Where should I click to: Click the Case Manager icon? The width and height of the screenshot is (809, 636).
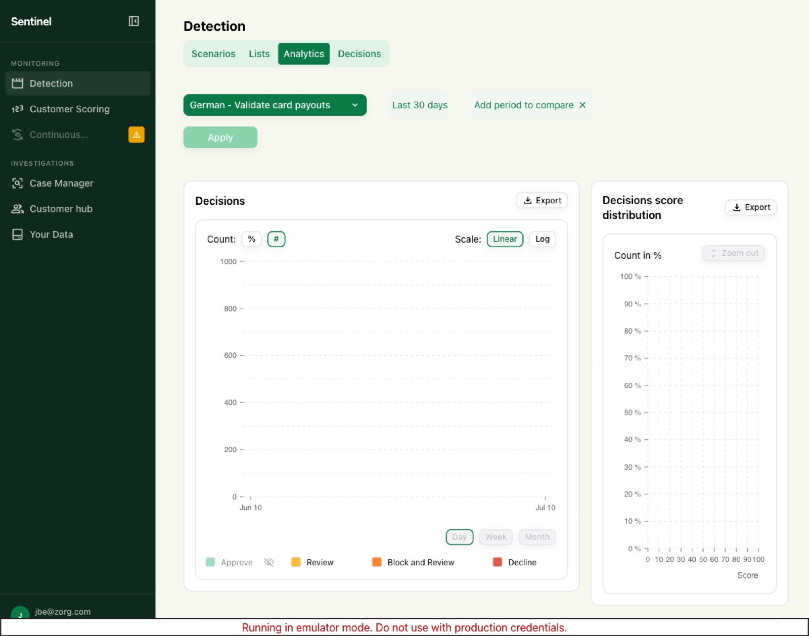pos(18,183)
